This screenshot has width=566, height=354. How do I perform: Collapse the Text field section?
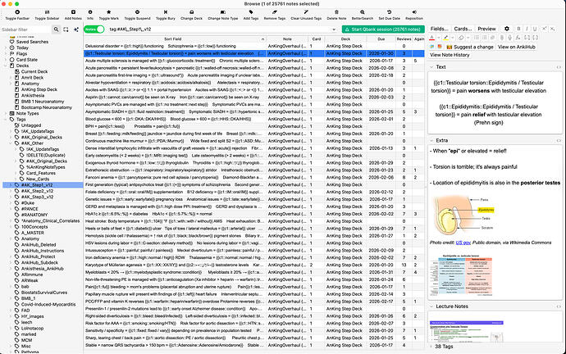point(431,67)
